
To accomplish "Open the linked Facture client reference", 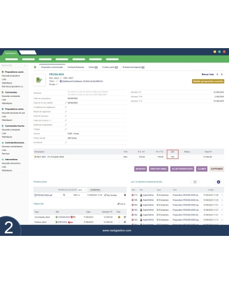I will click(62, 222).
